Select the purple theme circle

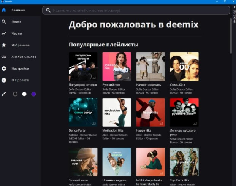(33, 94)
